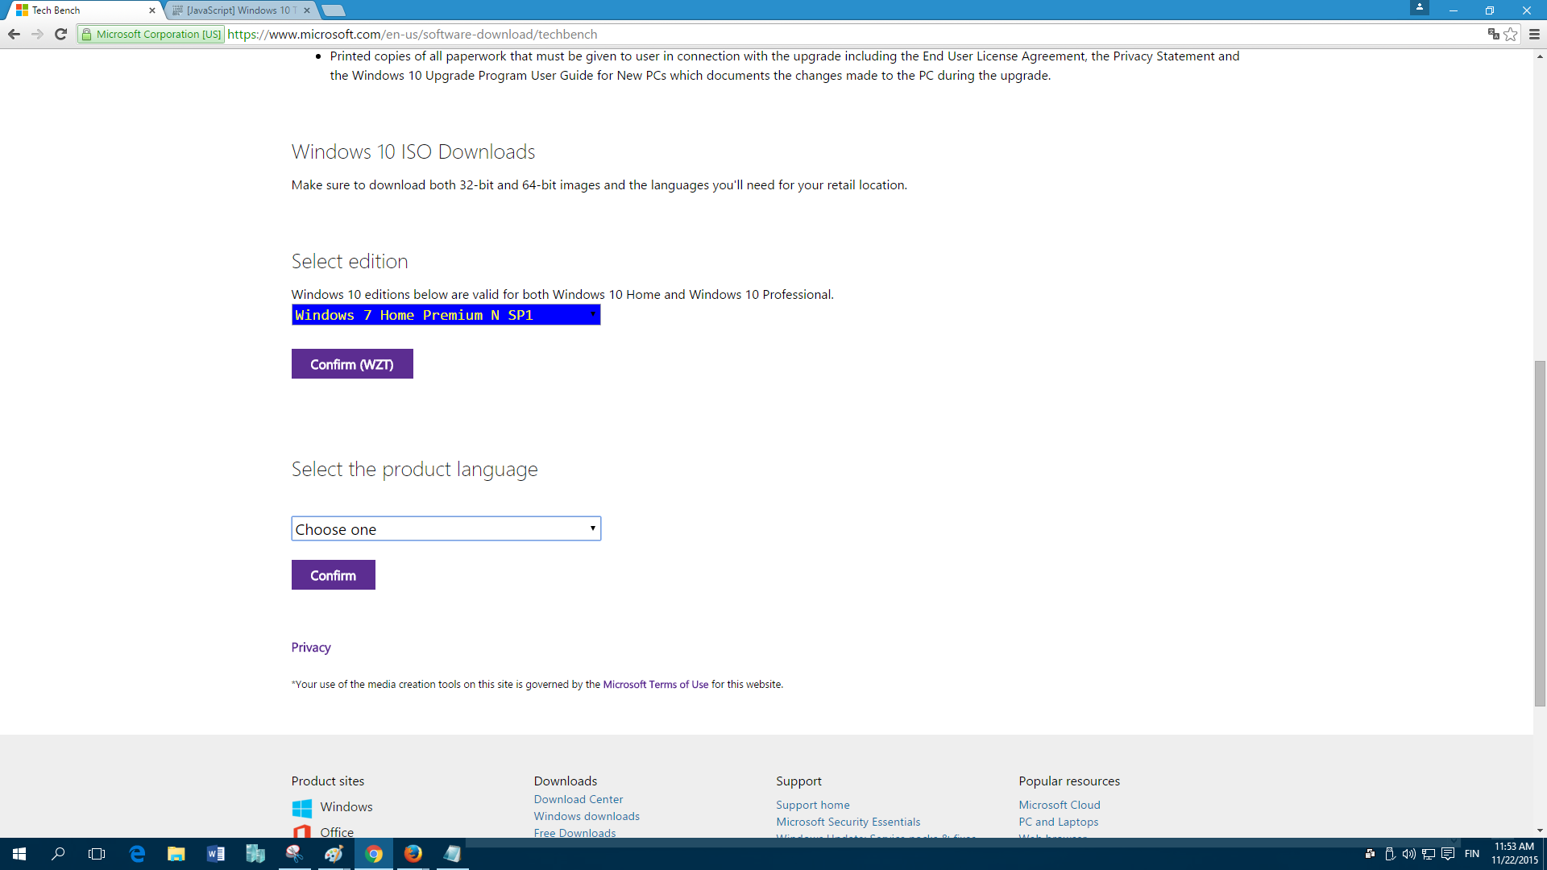Close the [JavaScript] Windows 10 tab
1547x870 pixels.
307,10
